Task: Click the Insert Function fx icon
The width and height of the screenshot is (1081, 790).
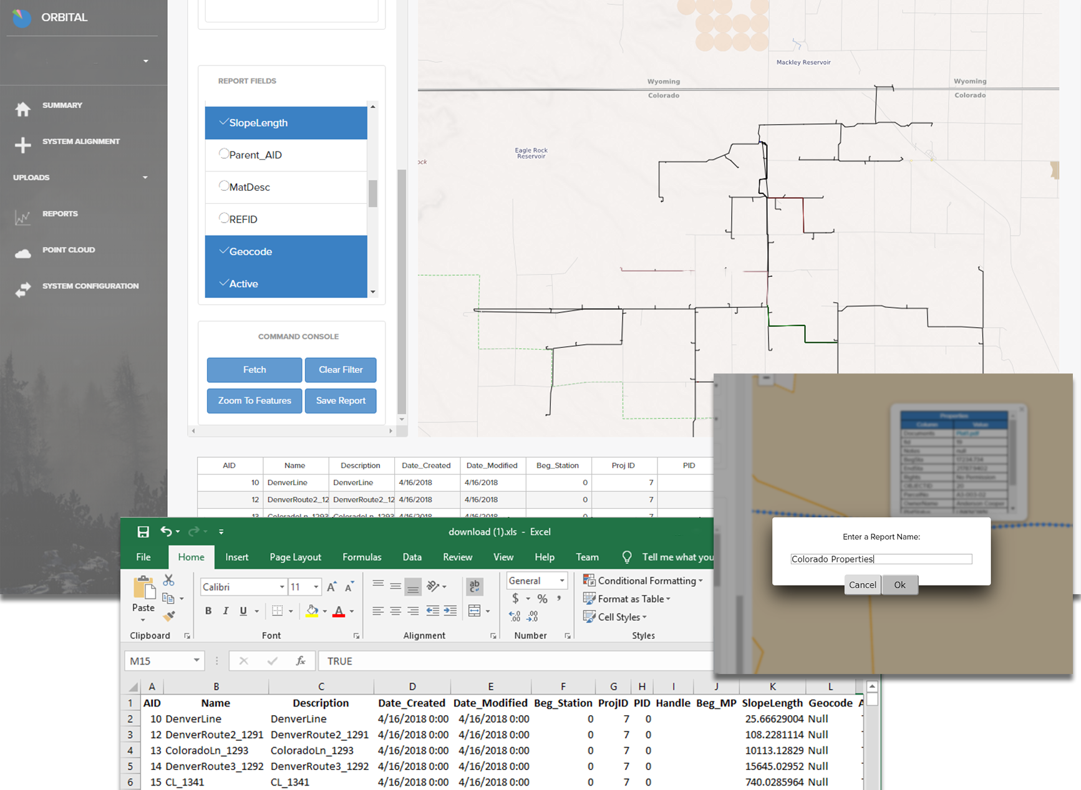Action: coord(301,660)
